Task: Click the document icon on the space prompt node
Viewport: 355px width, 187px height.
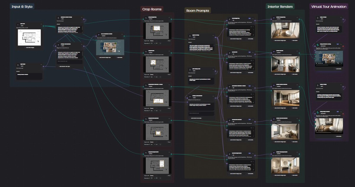Action: tap(190, 36)
